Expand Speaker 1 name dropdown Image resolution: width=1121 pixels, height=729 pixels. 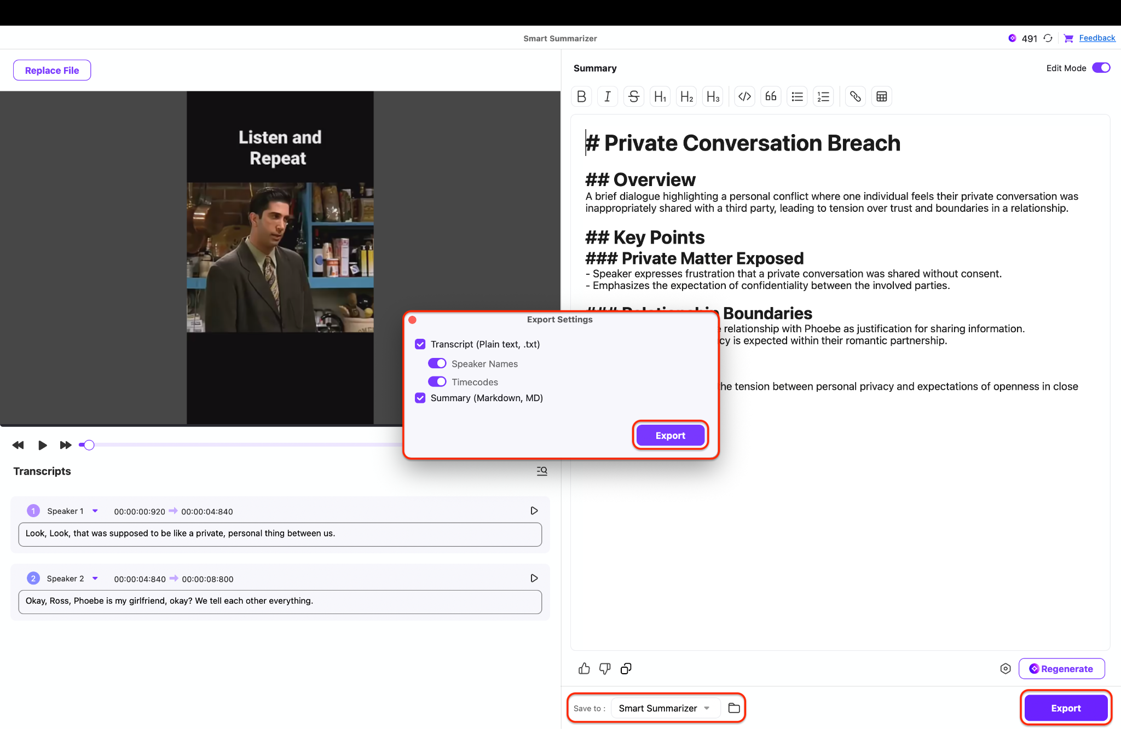(x=95, y=511)
